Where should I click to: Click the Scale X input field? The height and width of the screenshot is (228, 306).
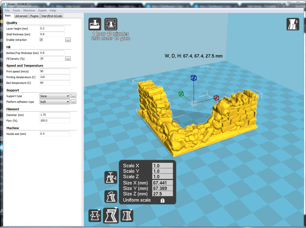point(162,166)
